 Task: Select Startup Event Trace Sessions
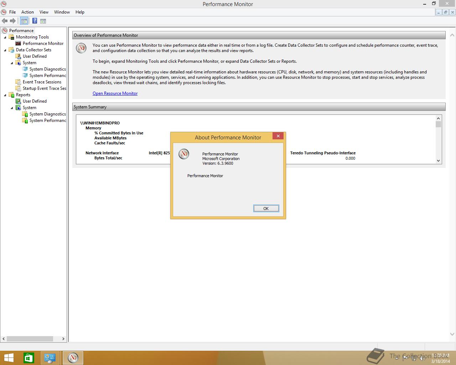[45, 88]
